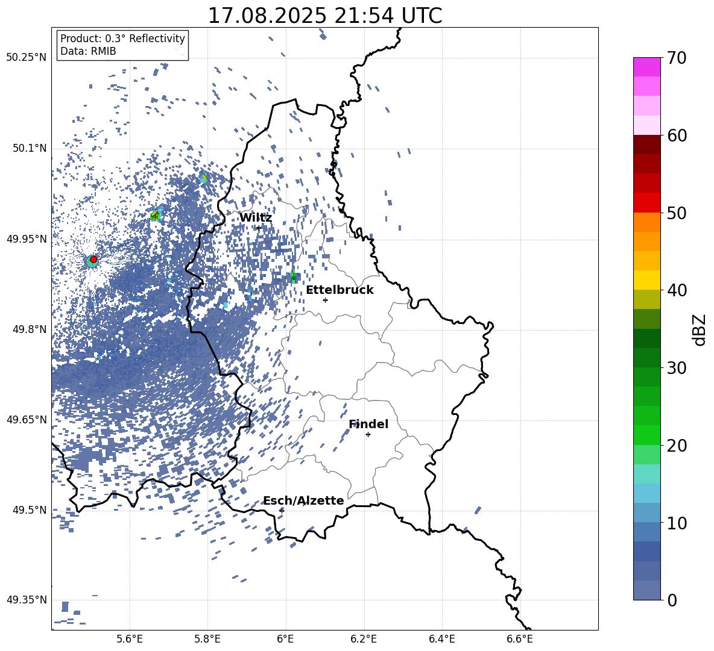Click the 49.5°N latitude label
This screenshot has height=651, width=714.
coord(29,510)
